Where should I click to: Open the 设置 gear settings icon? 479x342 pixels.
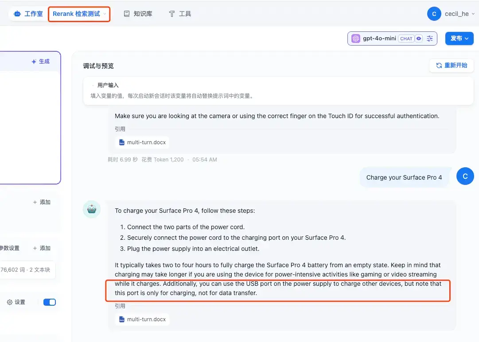[10, 302]
